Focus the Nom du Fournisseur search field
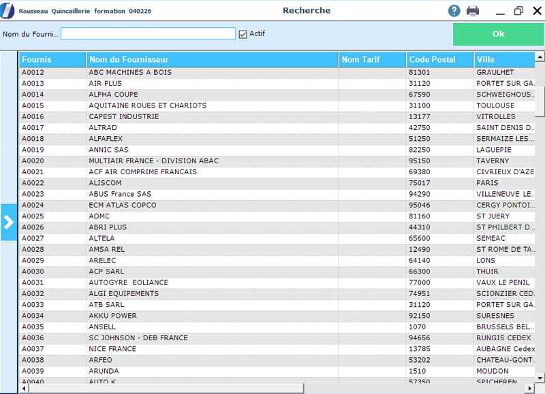 click(x=148, y=33)
